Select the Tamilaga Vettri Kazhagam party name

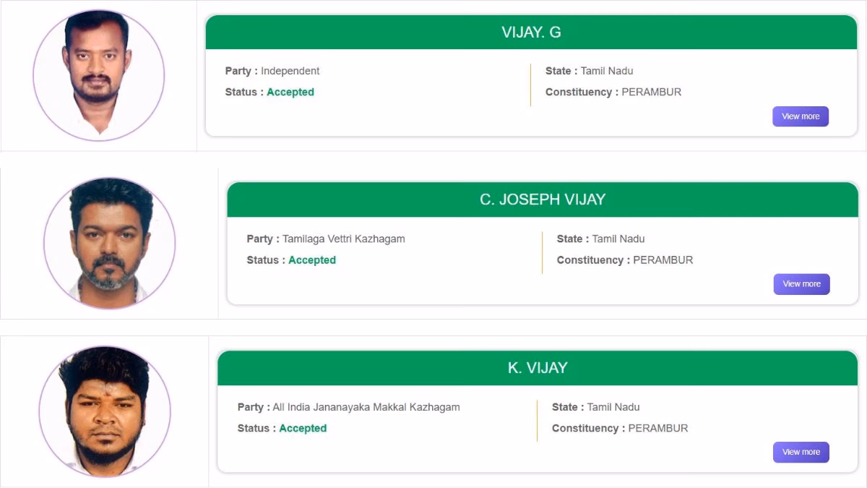[343, 239]
